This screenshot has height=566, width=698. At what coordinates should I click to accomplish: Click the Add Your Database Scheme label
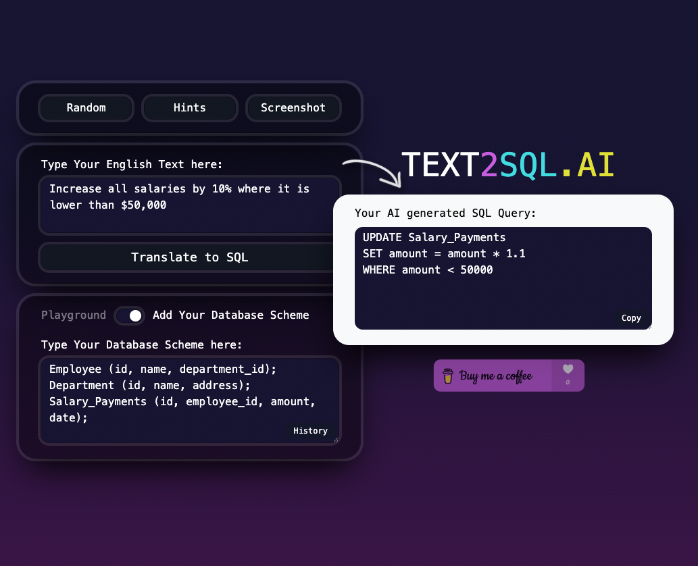[230, 315]
